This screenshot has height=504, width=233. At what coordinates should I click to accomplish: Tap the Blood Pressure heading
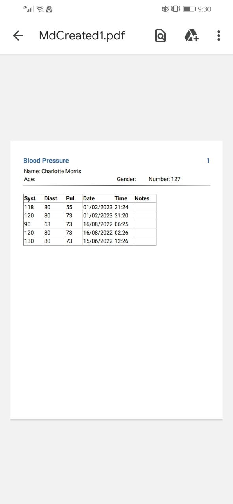(x=46, y=161)
